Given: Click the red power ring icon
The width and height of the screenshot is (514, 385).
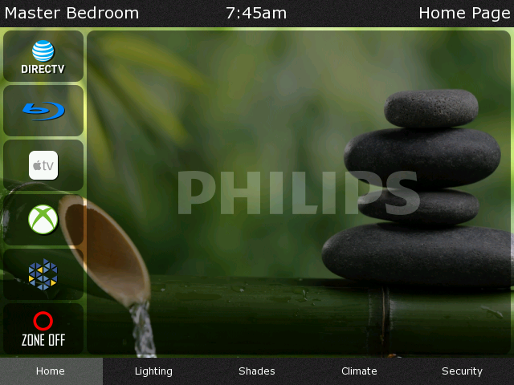Looking at the screenshot, I should coord(43,321).
